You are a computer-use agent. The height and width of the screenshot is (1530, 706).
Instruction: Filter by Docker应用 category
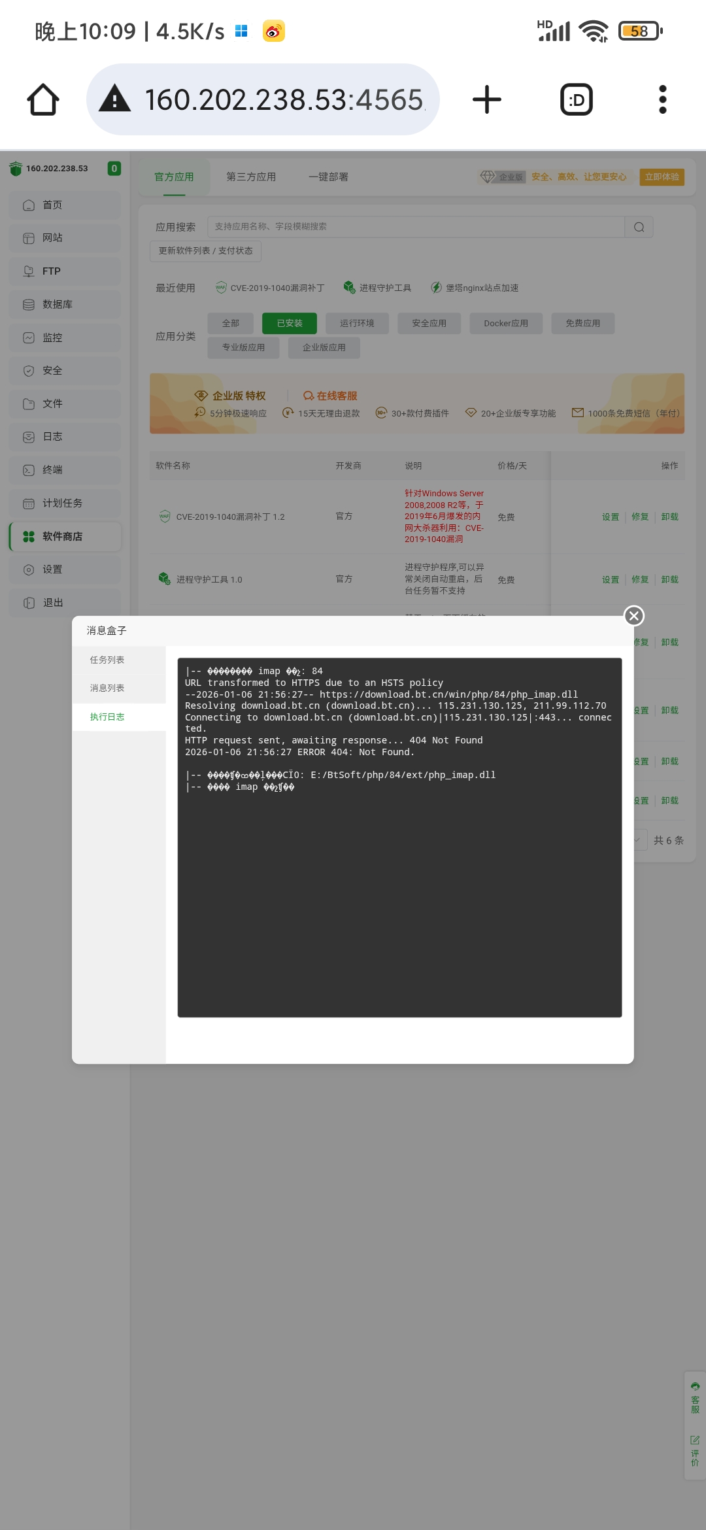point(506,324)
